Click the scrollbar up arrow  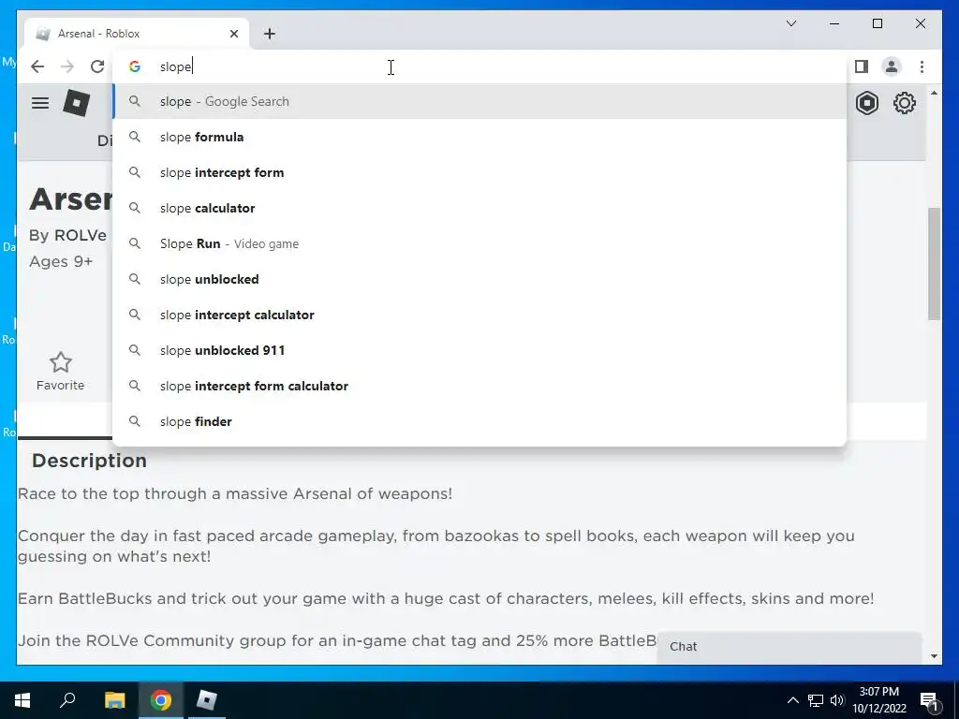click(x=934, y=93)
